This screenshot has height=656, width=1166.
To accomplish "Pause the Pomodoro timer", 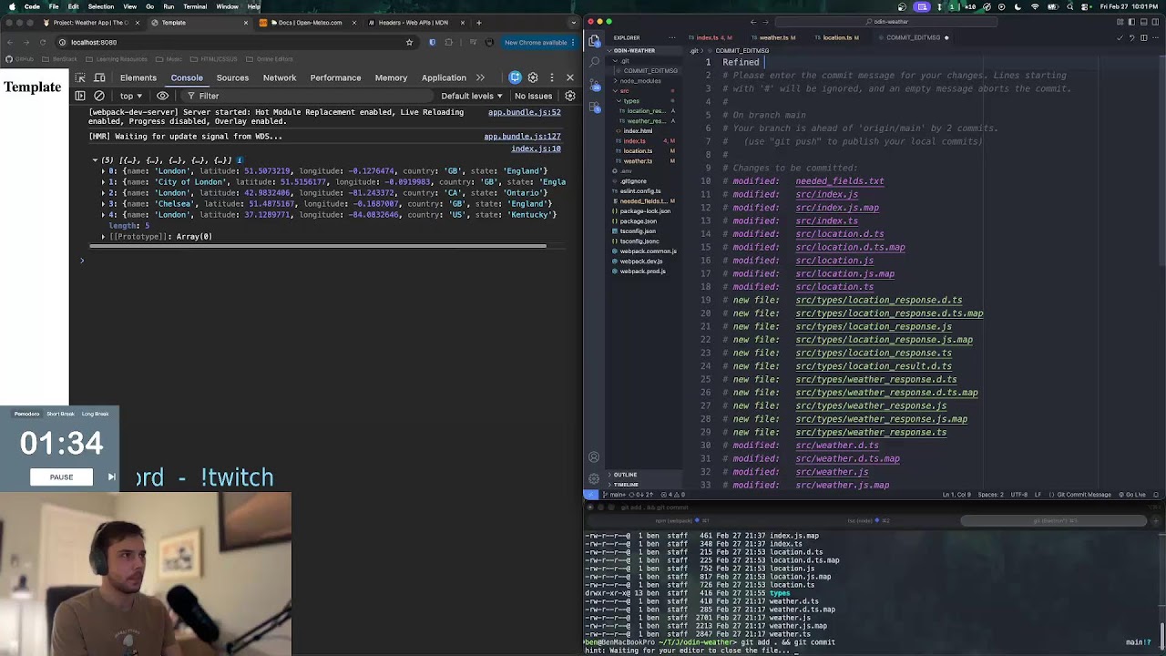I will pyautogui.click(x=61, y=477).
